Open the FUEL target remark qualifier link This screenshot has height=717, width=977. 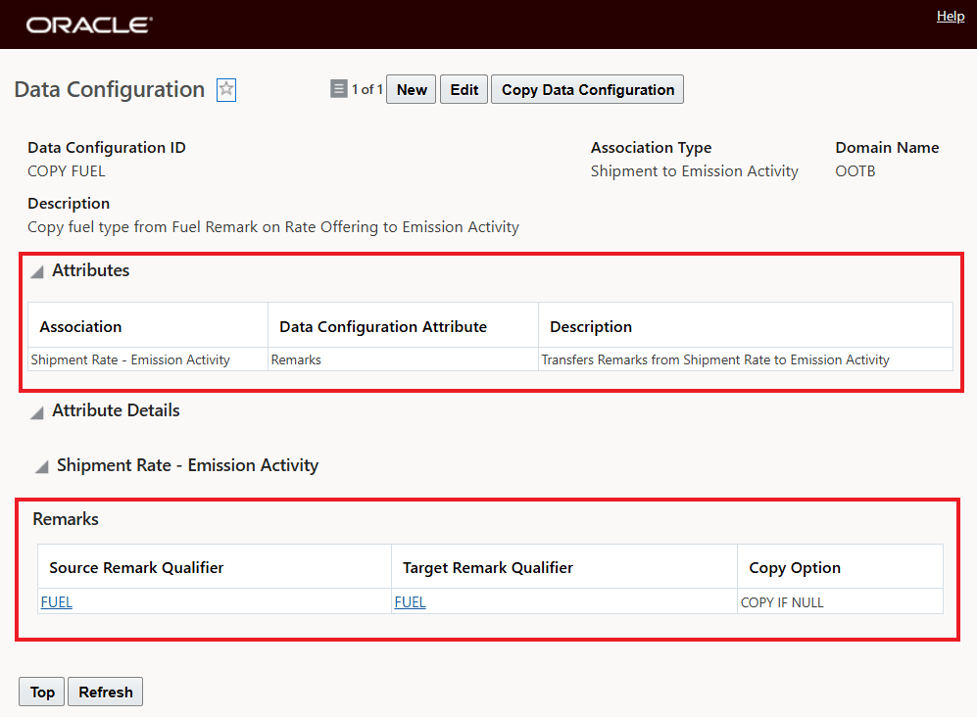pos(410,601)
